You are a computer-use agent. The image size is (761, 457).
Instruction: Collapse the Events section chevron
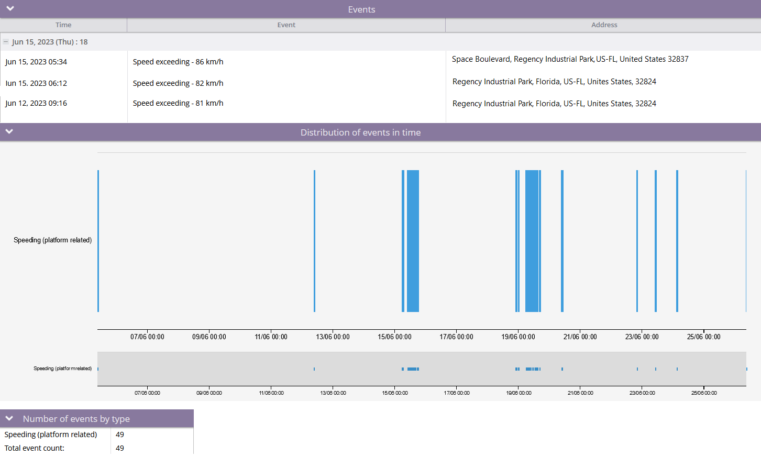[10, 8]
